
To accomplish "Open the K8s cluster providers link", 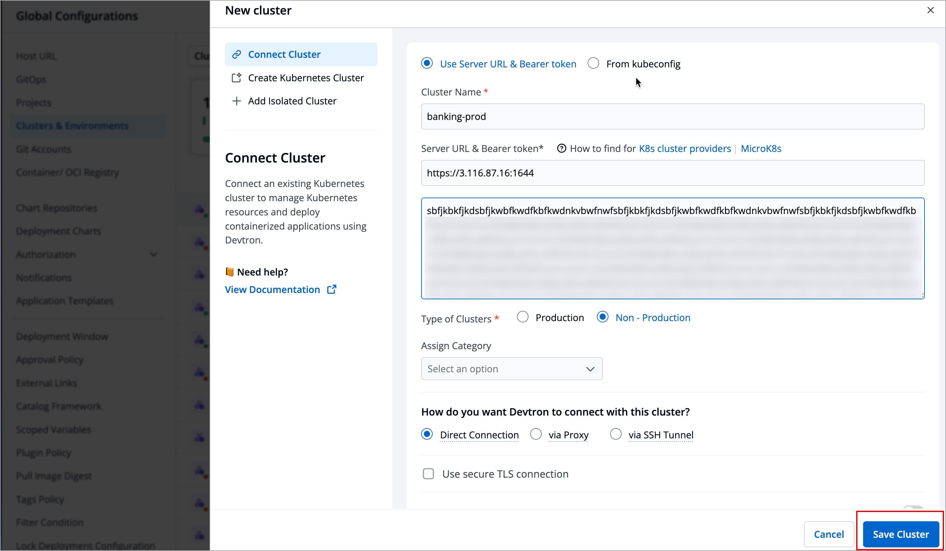I will tap(684, 148).
